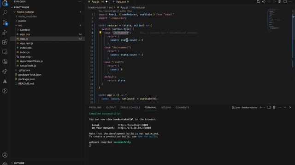Click the Split Editor icon
The height and width of the screenshot is (165, 295).
point(285,2)
